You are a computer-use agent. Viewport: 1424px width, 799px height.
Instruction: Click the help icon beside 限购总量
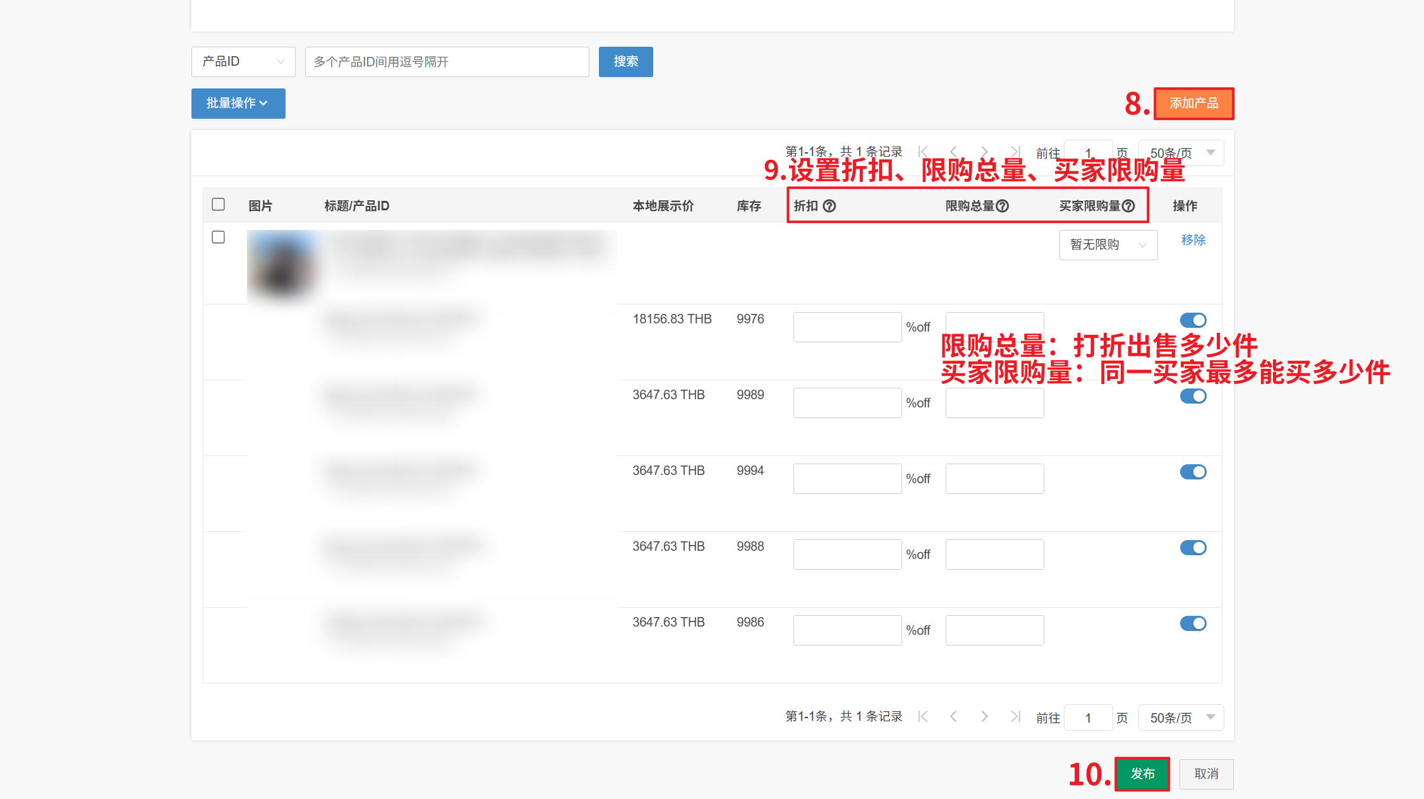pos(1002,206)
